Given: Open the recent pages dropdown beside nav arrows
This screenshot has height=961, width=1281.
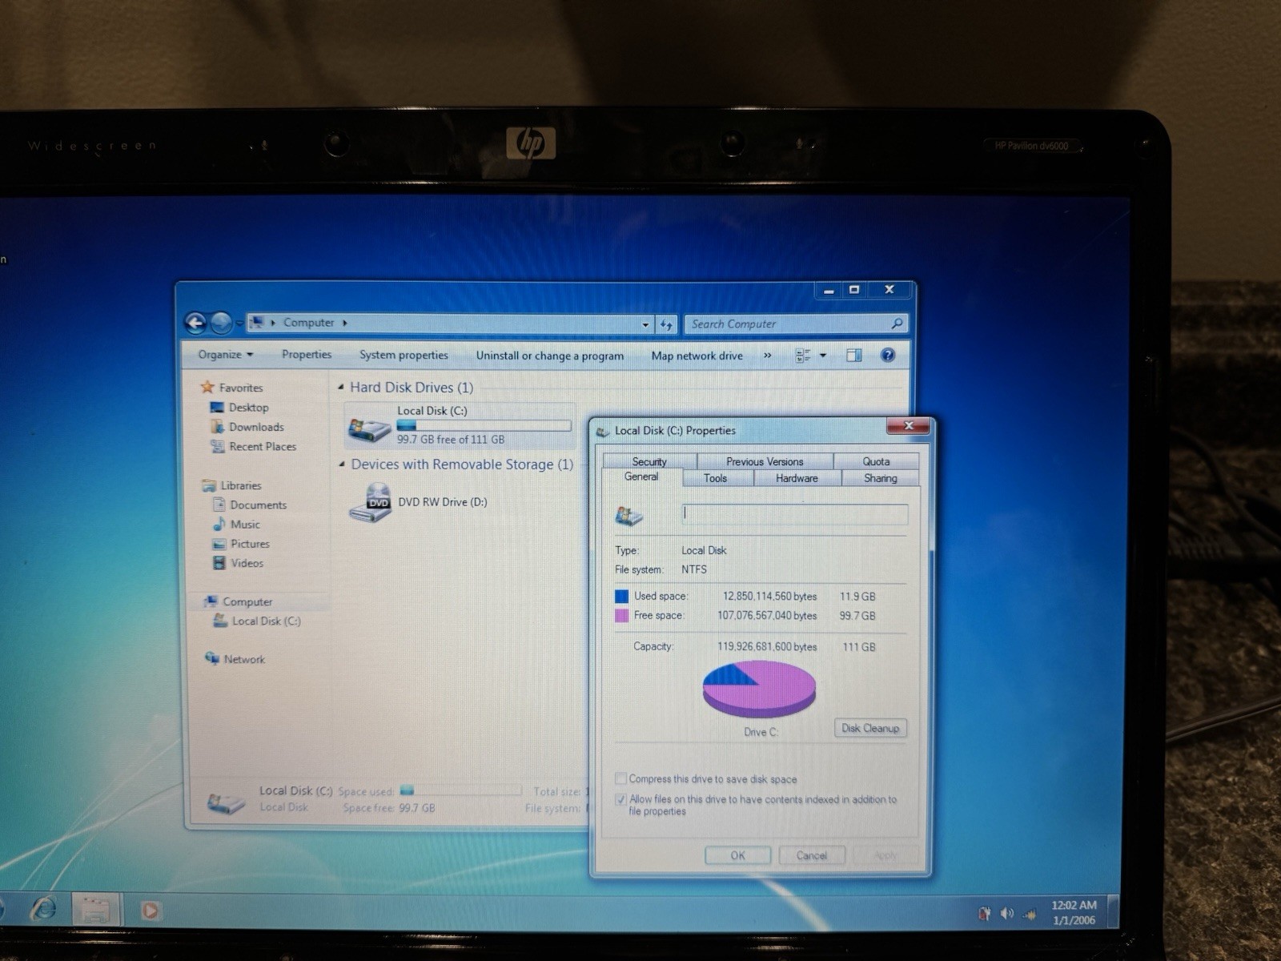Looking at the screenshot, I should coord(239,324).
